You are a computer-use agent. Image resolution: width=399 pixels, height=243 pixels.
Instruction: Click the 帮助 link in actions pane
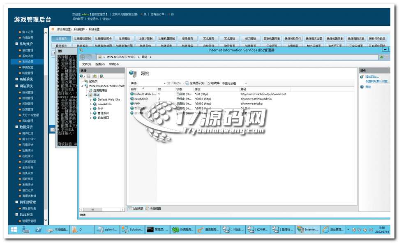[x=368, y=87]
